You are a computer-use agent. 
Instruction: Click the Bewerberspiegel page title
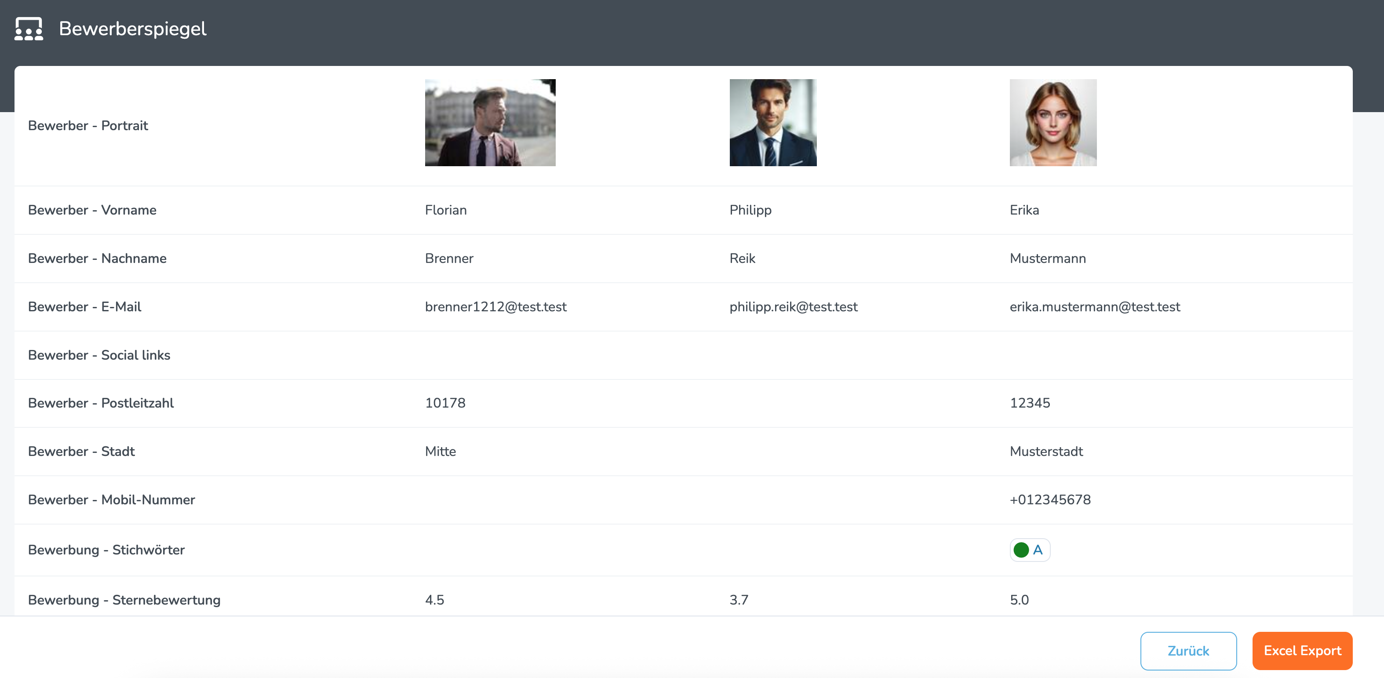[132, 29]
